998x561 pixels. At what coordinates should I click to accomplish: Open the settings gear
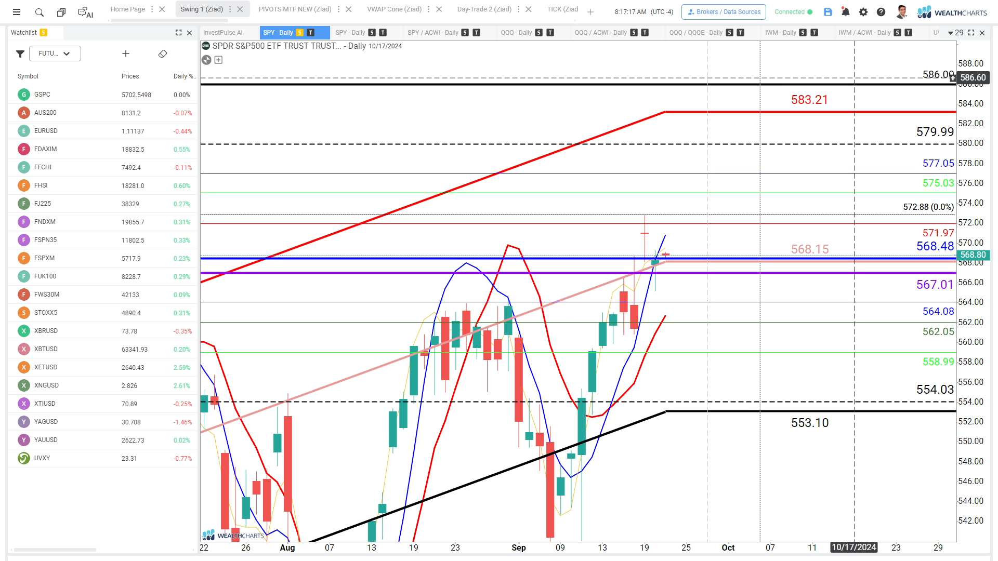click(863, 12)
